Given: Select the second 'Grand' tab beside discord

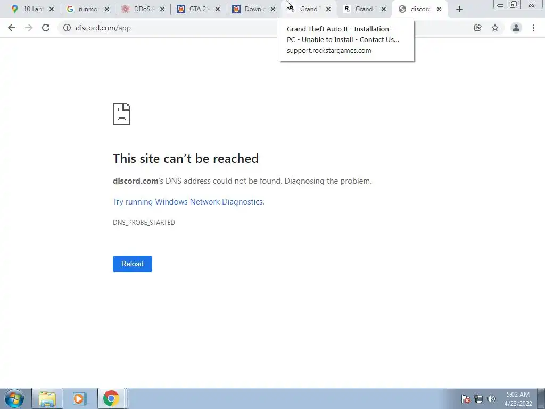Looking at the screenshot, I should (x=363, y=9).
